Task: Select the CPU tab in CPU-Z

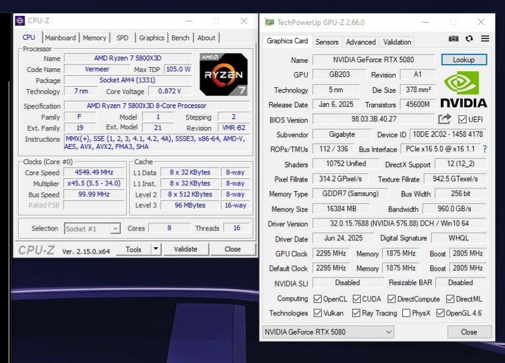Action: (29, 37)
